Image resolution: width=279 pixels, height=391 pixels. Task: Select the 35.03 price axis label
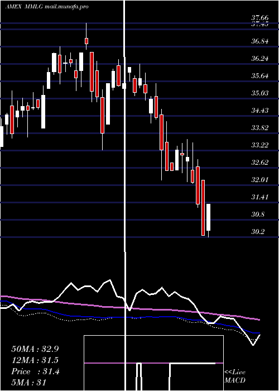(x=260, y=93)
